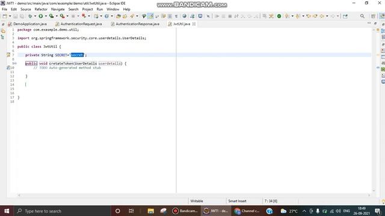Click the green Run button icon
This screenshot has width=385, height=216.
pos(41,16)
